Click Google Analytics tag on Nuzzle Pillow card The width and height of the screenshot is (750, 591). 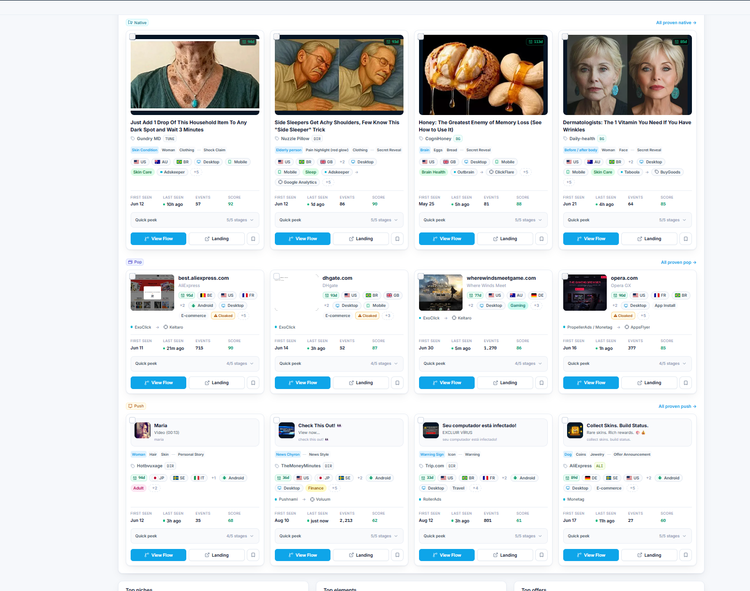[298, 182]
